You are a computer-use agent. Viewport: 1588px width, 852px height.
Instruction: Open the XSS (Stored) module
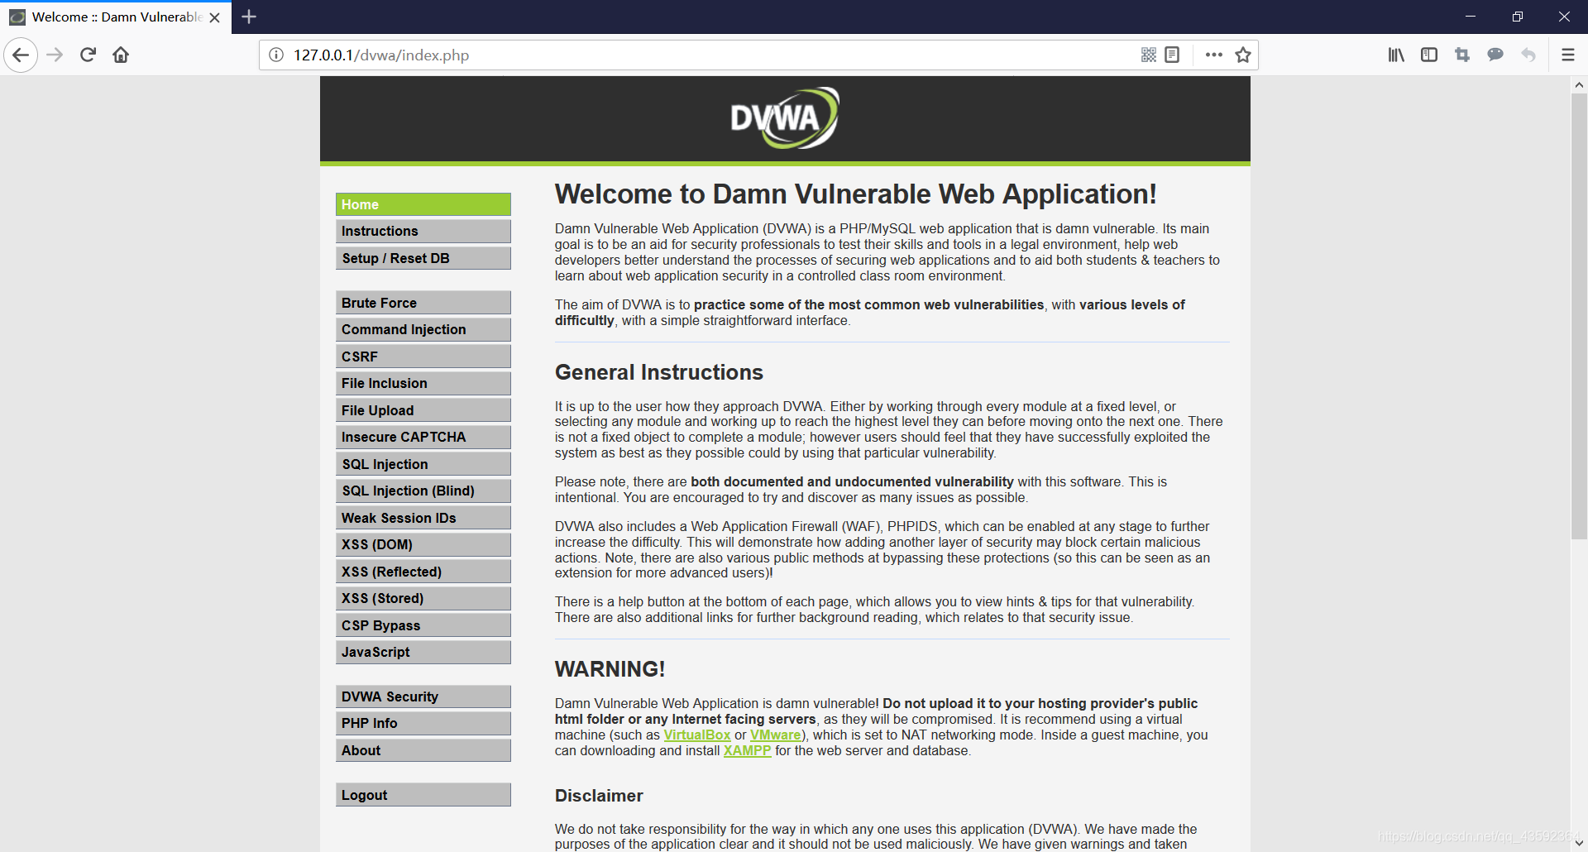pos(423,598)
